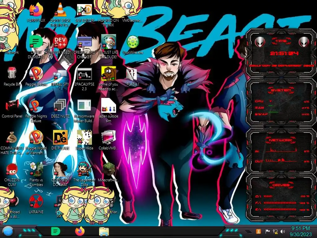Open the Start orb on the taskbar
This screenshot has width=317, height=238.
8,232
